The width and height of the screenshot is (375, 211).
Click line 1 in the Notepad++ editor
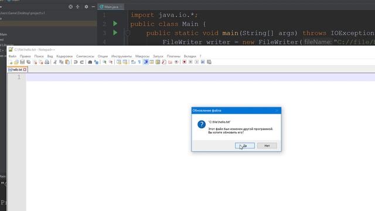pos(200,77)
